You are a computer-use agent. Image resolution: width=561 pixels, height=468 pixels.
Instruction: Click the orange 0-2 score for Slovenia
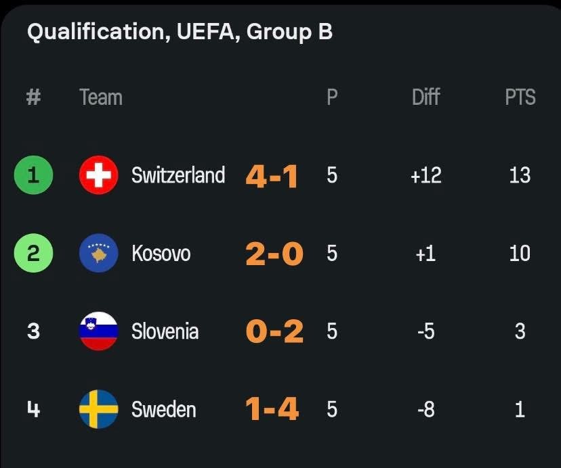coord(274,332)
